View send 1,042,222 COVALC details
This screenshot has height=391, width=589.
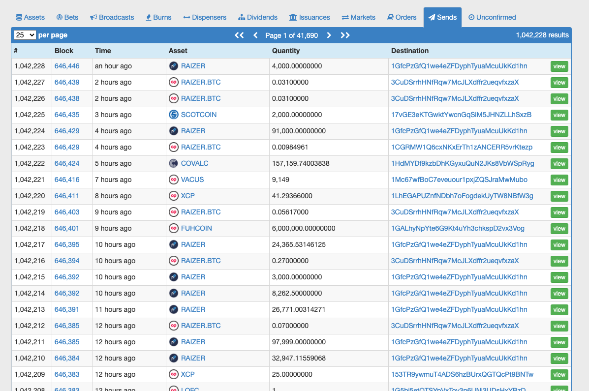(559, 164)
